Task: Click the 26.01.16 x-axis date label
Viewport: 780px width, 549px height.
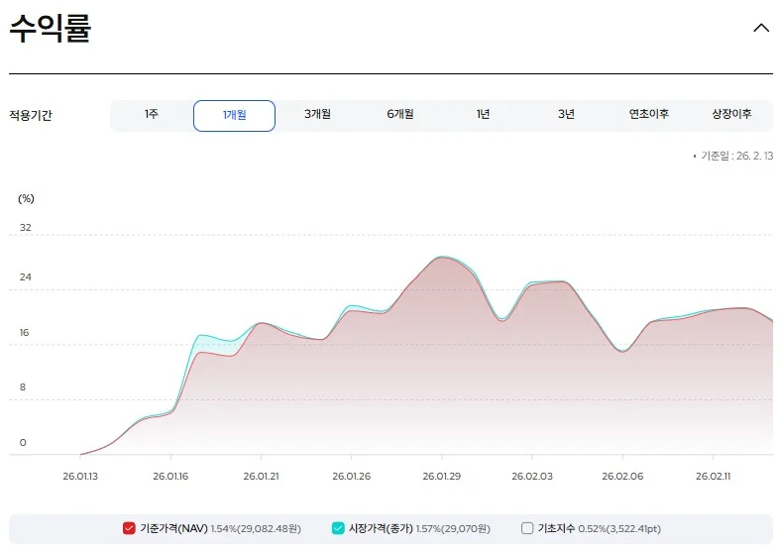Action: click(170, 476)
